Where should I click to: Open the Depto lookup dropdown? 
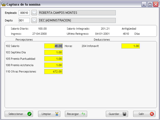[x=34, y=20]
